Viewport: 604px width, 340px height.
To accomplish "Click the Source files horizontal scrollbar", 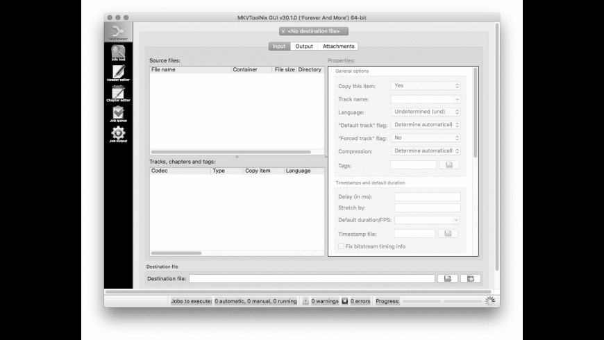I will pos(231,152).
